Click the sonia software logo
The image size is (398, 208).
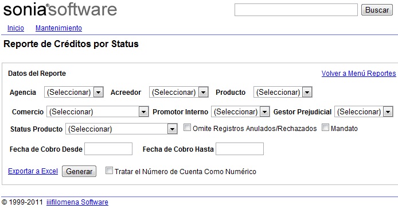click(60, 10)
